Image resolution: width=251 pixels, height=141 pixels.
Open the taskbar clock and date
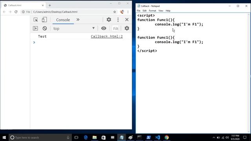coord(235,137)
